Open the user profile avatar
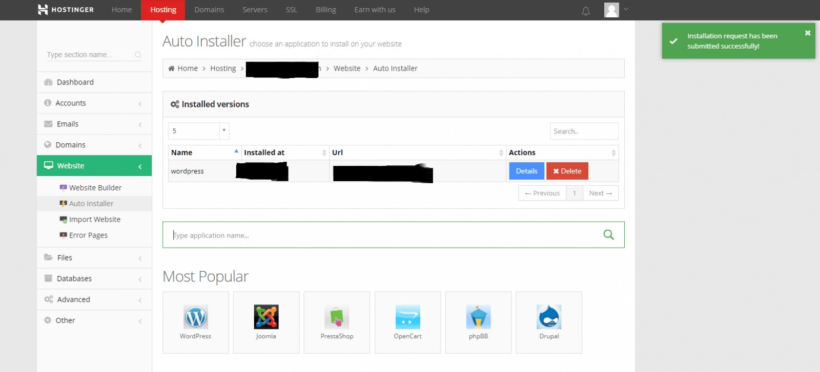Image resolution: width=820 pixels, height=372 pixels. (x=611, y=10)
